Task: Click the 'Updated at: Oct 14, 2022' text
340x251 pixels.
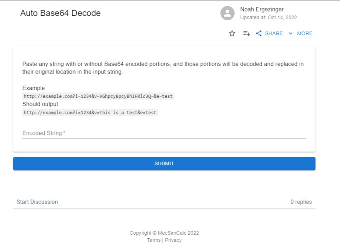Action: pos(268,18)
